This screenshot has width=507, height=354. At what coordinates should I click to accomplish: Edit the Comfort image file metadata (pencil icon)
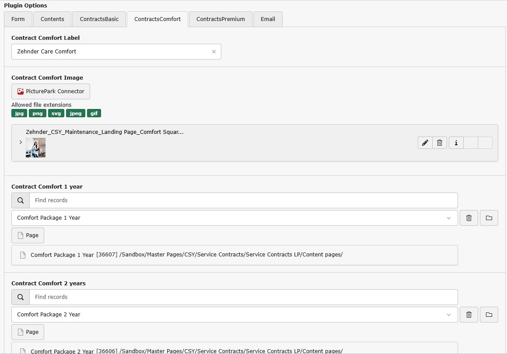[x=425, y=143]
